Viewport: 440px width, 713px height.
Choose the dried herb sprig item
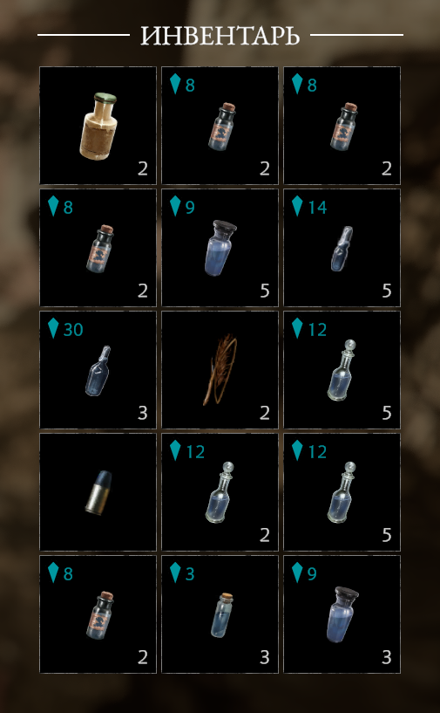coord(220,370)
